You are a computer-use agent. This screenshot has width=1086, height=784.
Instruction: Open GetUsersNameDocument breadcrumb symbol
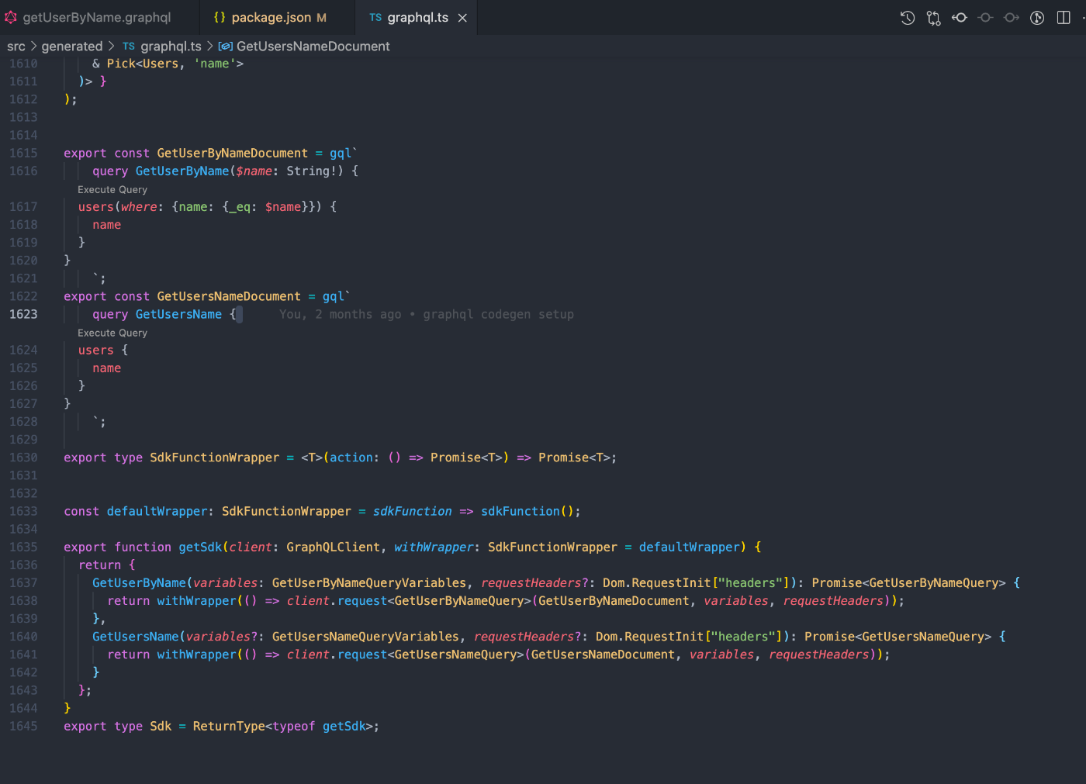click(x=313, y=47)
